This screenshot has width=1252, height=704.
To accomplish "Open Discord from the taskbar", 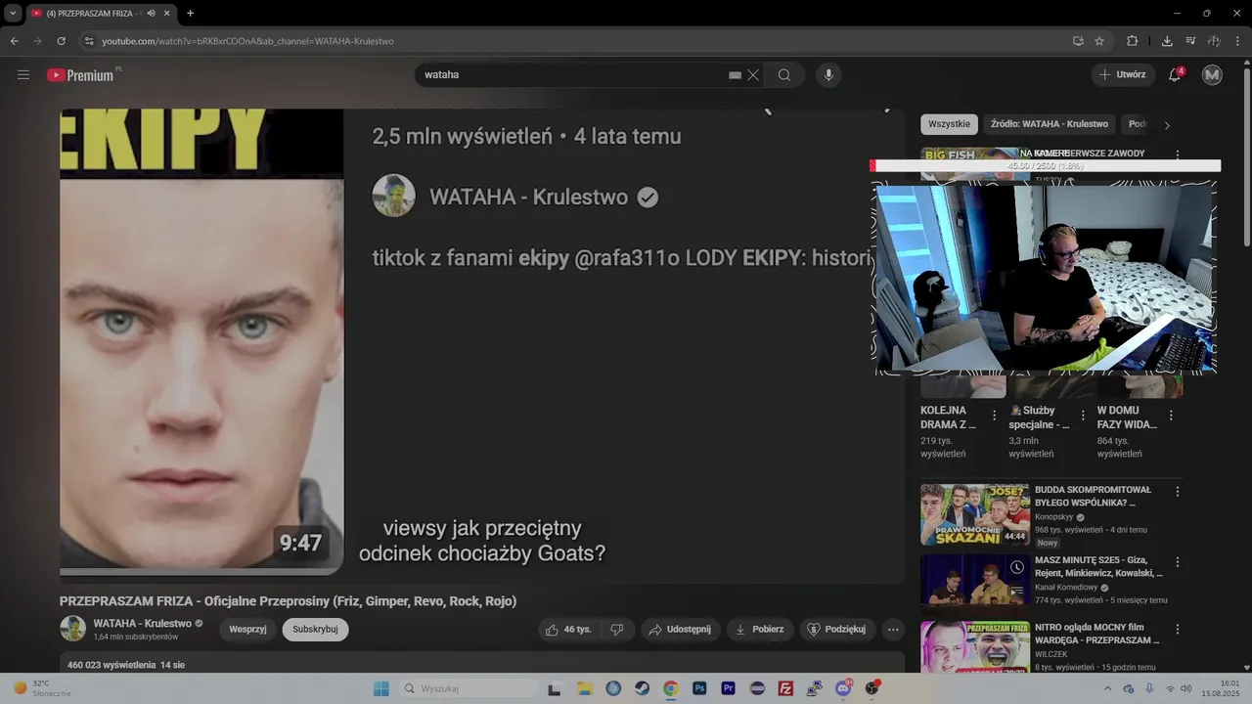I will point(843,688).
